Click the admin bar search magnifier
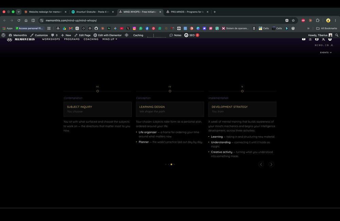340x221 pixels. [x=337, y=35]
